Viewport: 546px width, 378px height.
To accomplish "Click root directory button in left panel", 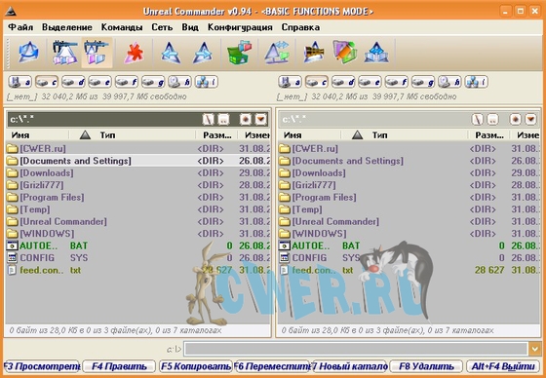I will tap(208, 120).
